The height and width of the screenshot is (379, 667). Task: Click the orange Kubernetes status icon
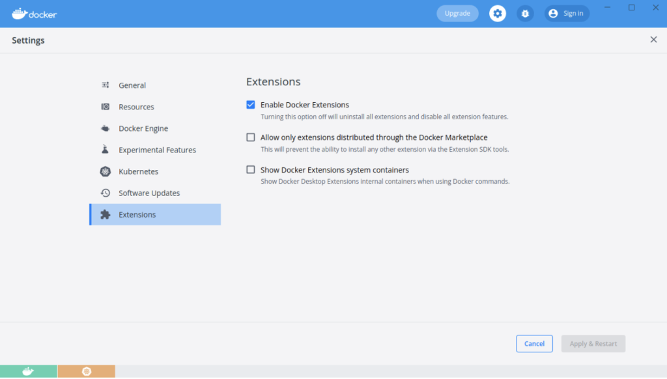point(87,371)
